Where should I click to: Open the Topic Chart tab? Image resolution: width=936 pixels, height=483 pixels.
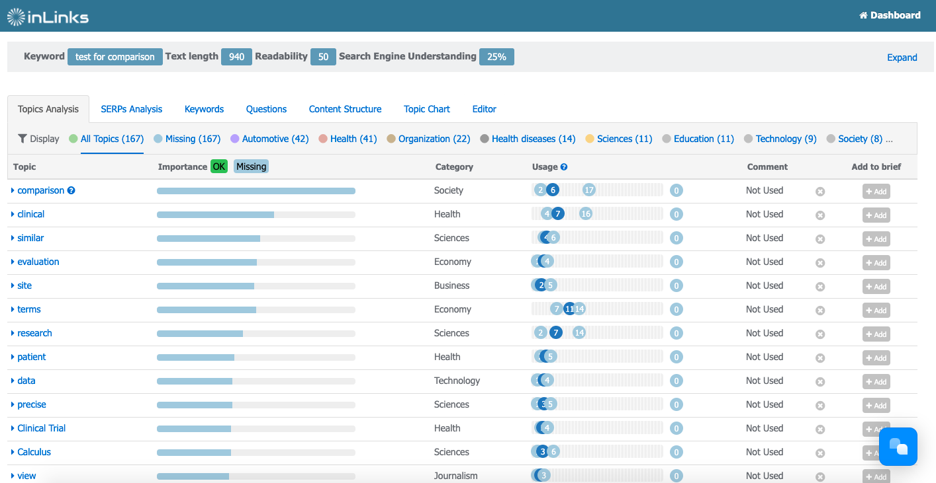[x=427, y=109]
